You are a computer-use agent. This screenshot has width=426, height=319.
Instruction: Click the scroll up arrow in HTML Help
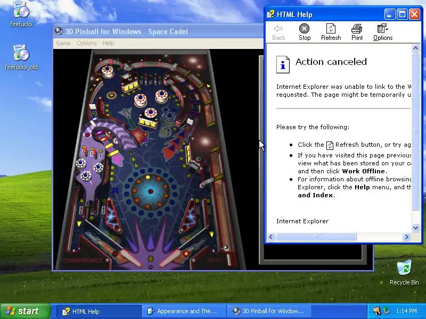pyautogui.click(x=415, y=48)
